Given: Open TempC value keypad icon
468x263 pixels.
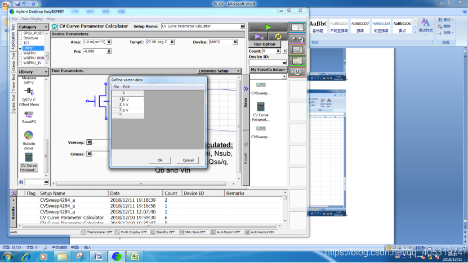Looking at the screenshot, I should (x=172, y=42).
